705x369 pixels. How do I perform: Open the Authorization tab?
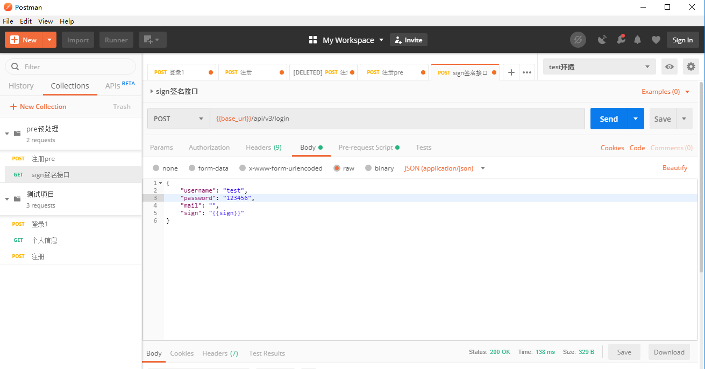pos(209,147)
